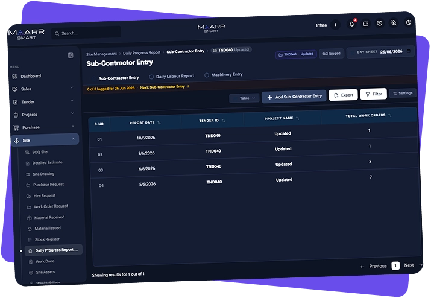431x298 pixels.
Task: Click the Dashboard grid icon
Action: pyautogui.click(x=14, y=77)
